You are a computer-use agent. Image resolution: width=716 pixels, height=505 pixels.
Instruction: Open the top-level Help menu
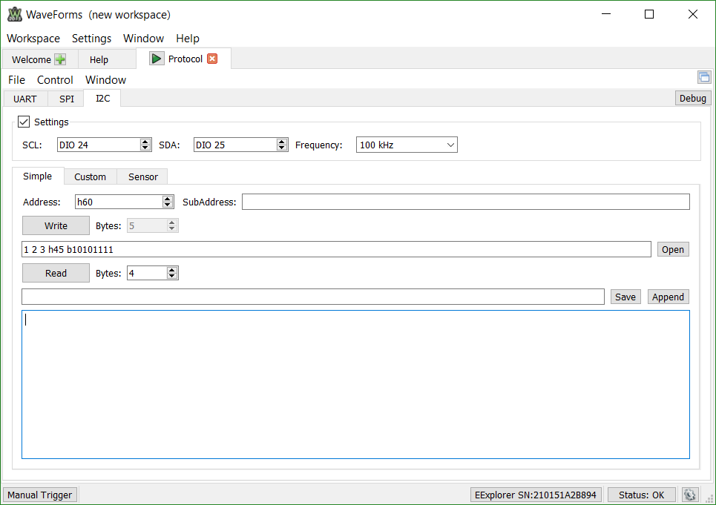188,39
